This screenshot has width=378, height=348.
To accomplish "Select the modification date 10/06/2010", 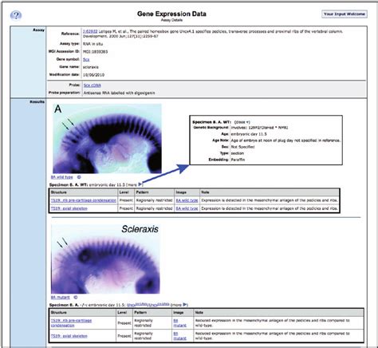I will [x=93, y=75].
